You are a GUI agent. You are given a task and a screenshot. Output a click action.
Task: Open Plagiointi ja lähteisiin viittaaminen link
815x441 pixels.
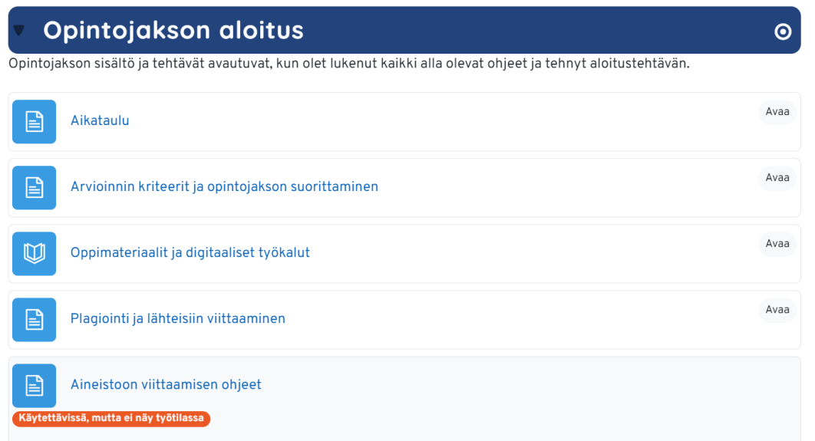coord(178,319)
